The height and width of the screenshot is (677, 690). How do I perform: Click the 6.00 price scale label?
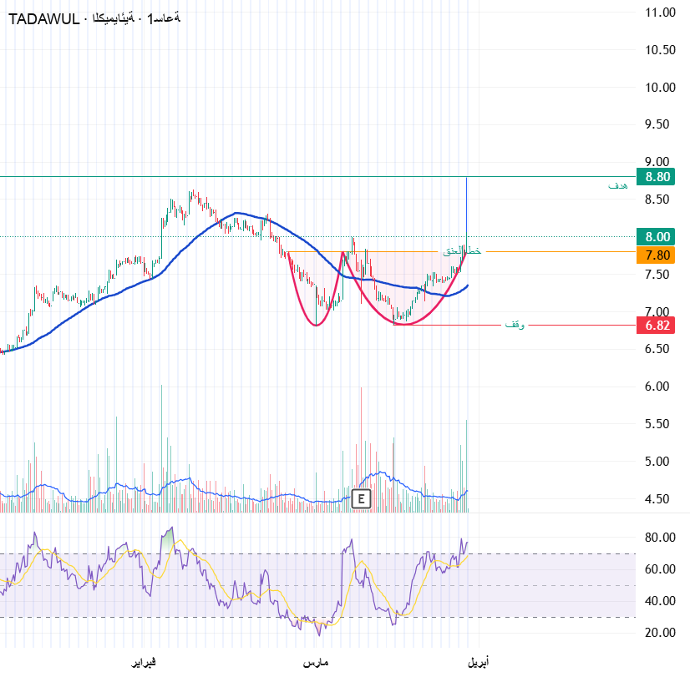tap(660, 386)
